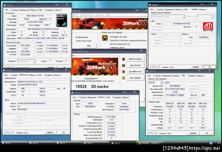Open the SPD tab in the Mainboard window
Viewport: 222px width, 152px height.
[x=40, y=75]
